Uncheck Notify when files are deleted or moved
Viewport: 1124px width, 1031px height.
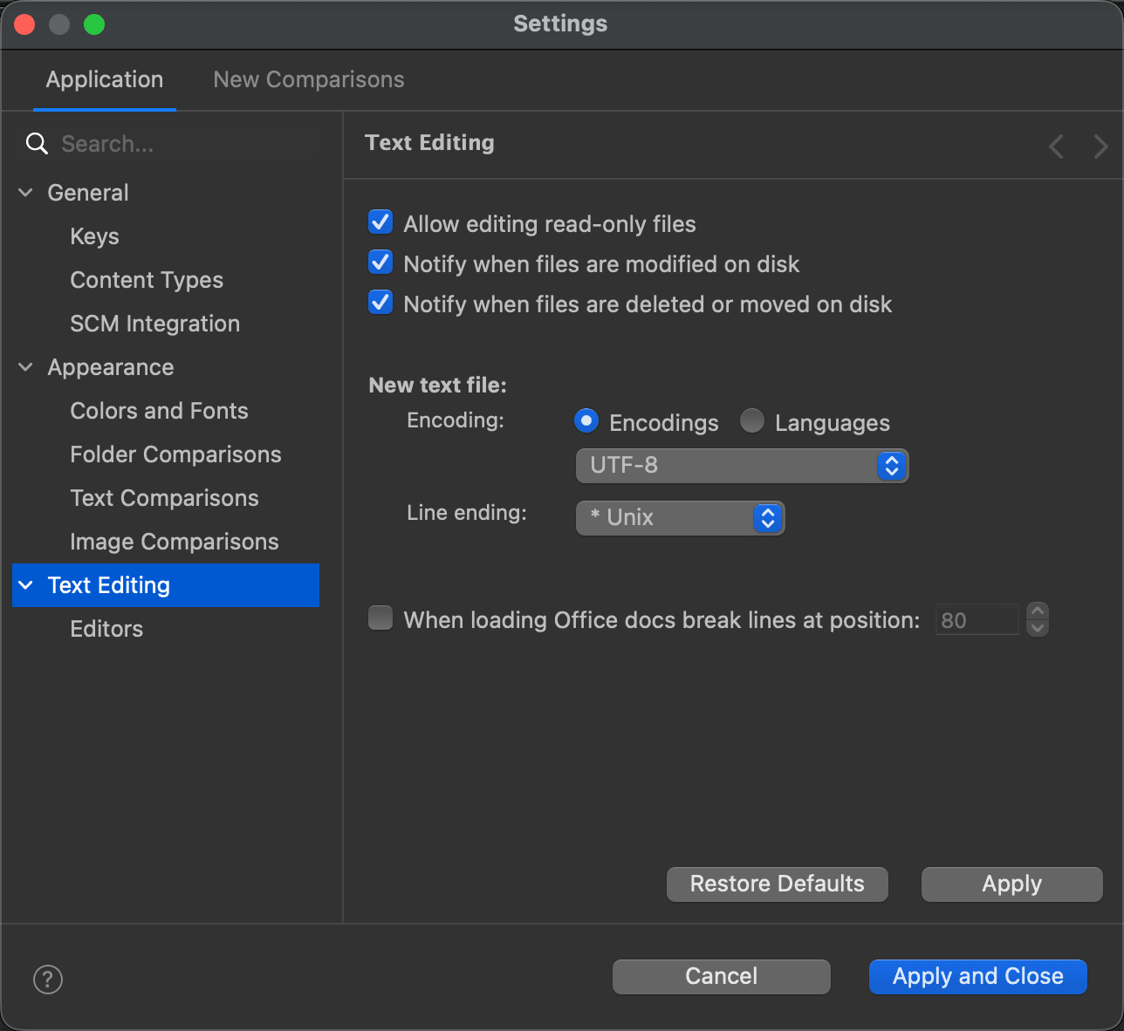(380, 303)
